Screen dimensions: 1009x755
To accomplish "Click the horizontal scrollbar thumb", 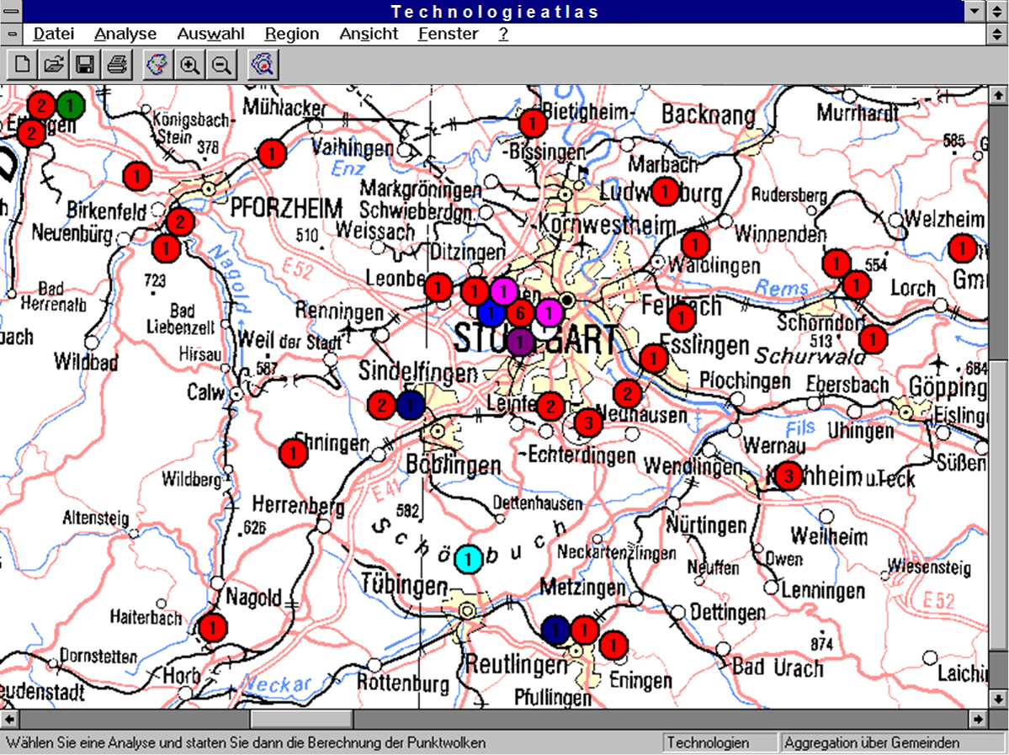I will (301, 720).
